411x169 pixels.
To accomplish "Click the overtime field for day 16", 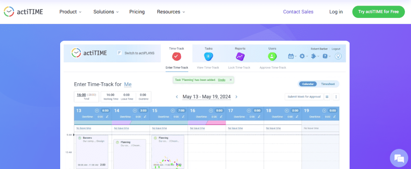I will click(x=214, y=117).
